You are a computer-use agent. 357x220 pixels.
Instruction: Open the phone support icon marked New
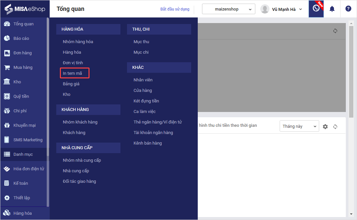click(x=316, y=9)
